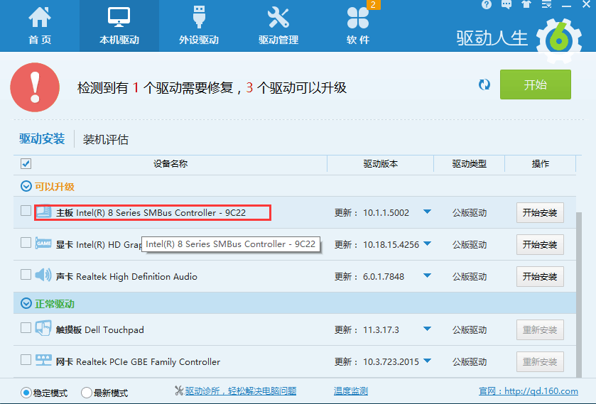Switch to the 装机评估 sub-tab

pos(106,139)
